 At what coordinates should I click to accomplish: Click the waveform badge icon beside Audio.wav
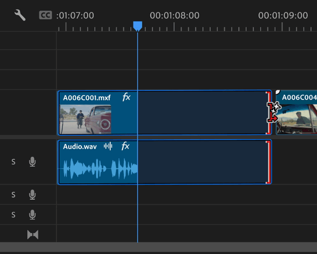(x=108, y=146)
